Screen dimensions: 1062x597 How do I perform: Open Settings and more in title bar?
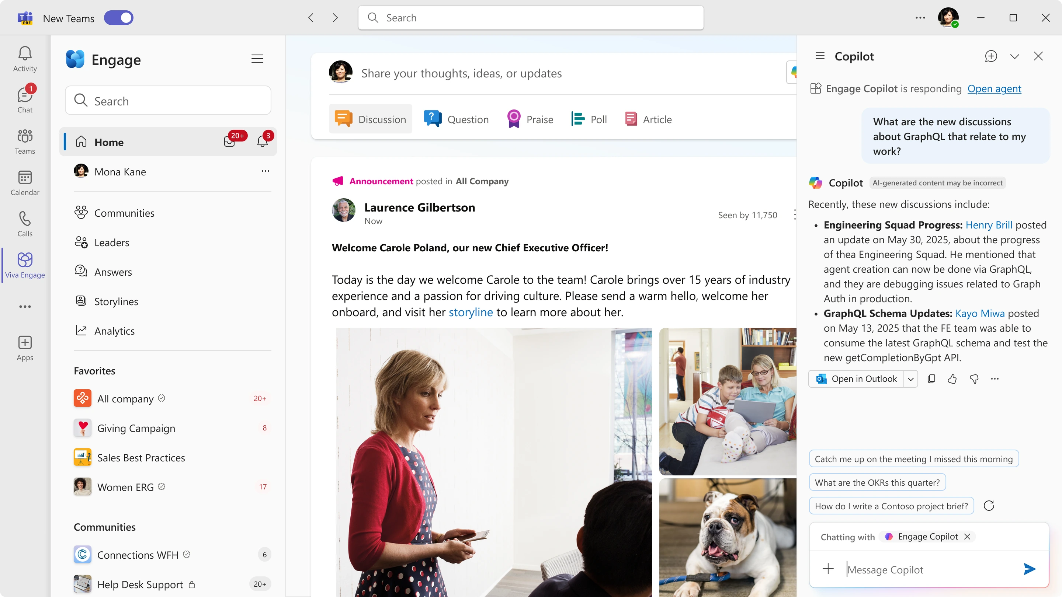(920, 18)
